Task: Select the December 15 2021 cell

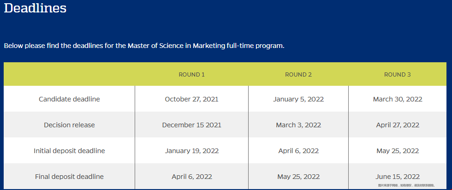Action: (x=192, y=125)
